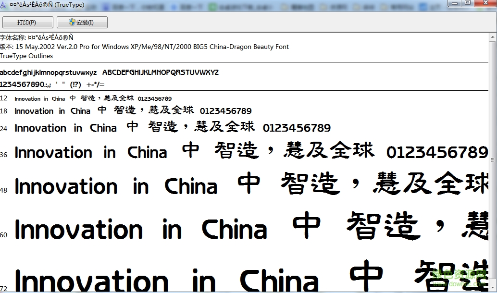This screenshot has width=497, height=293.
Task: Click the 18 point size label
Action: coord(4,111)
